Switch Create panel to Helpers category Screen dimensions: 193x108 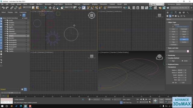(179, 16)
